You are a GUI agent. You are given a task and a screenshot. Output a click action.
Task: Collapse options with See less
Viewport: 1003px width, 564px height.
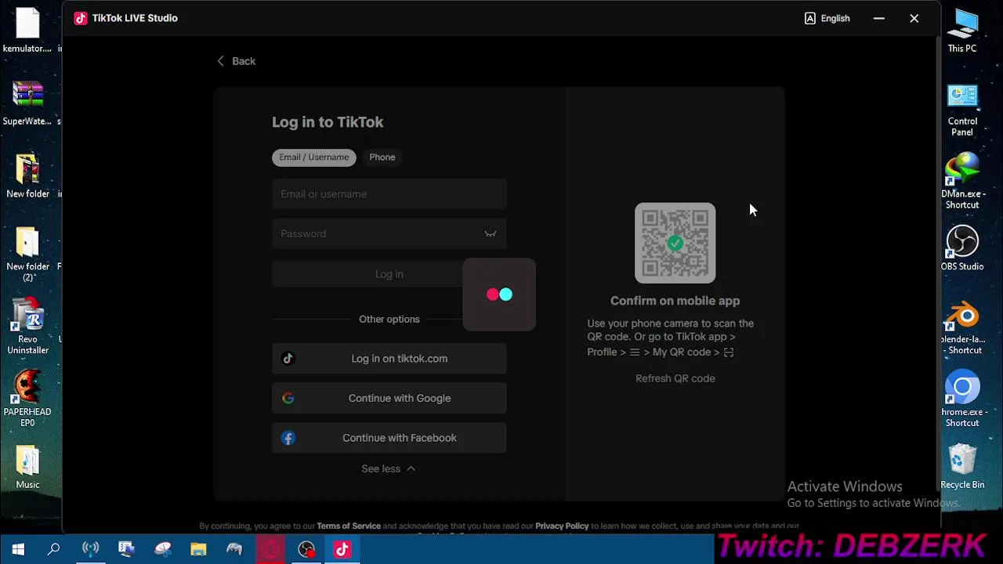click(389, 468)
